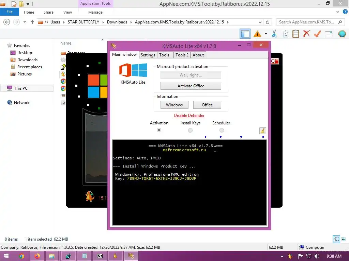The height and width of the screenshot is (261, 349).
Task: Click the taskbar clock 9:38 AM
Action: [334, 256]
